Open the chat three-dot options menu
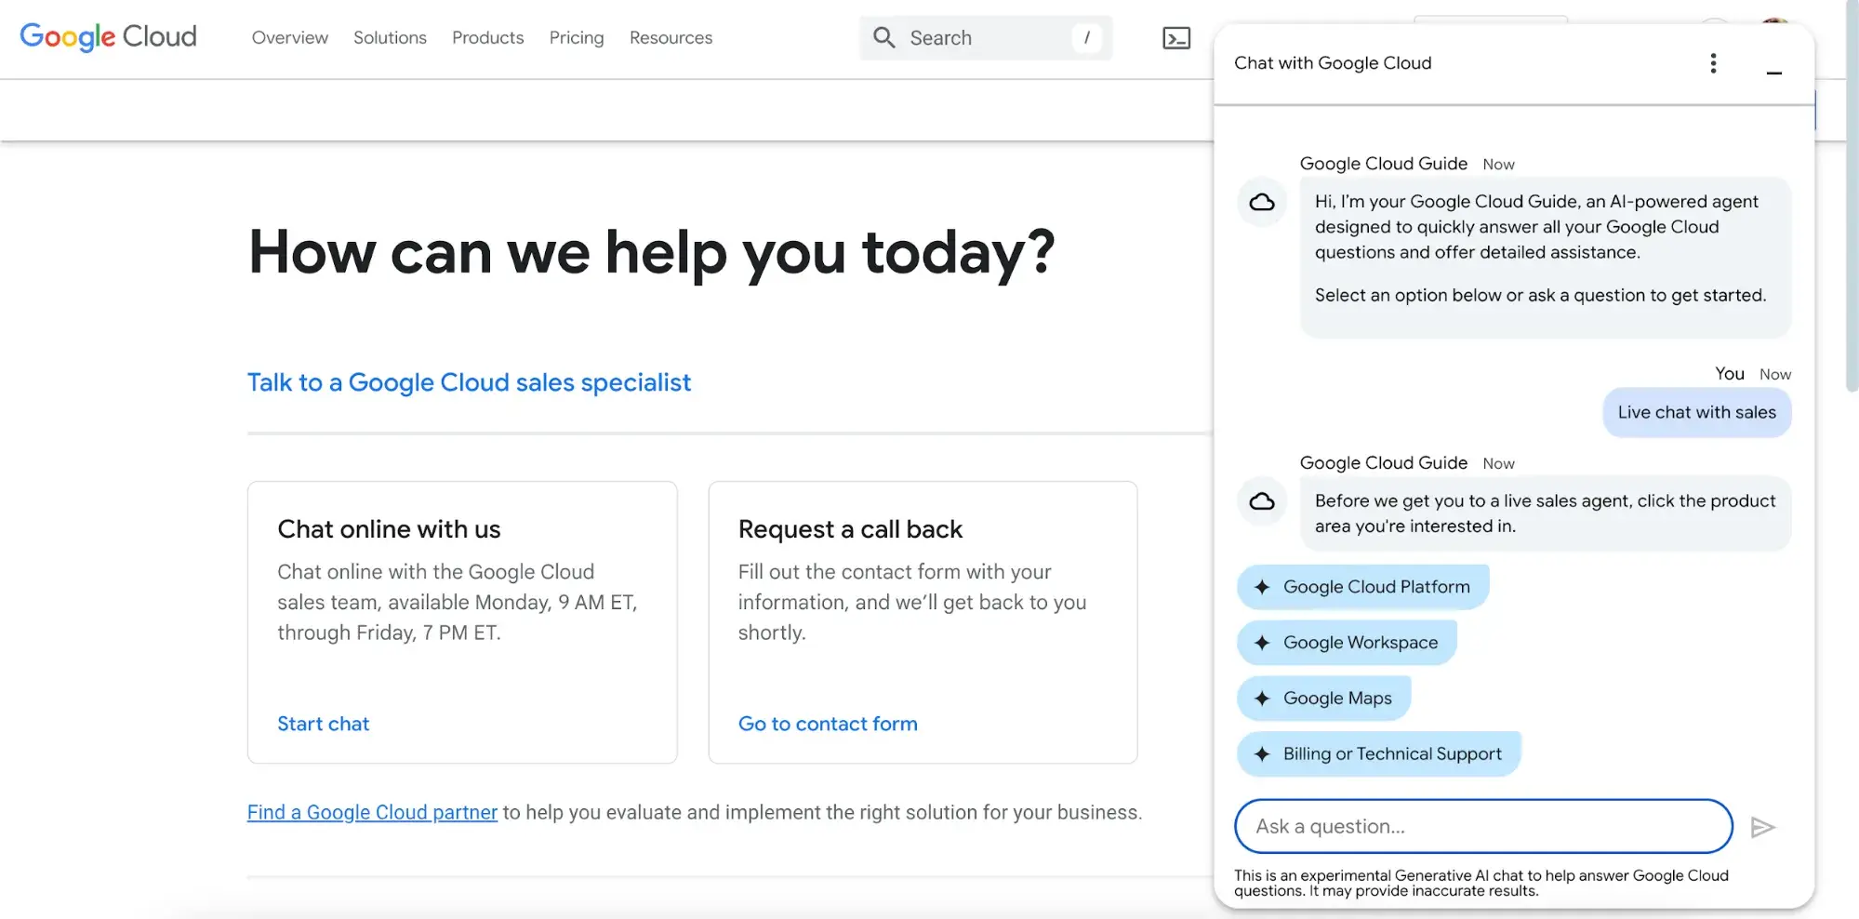This screenshot has width=1859, height=919. coord(1713,63)
